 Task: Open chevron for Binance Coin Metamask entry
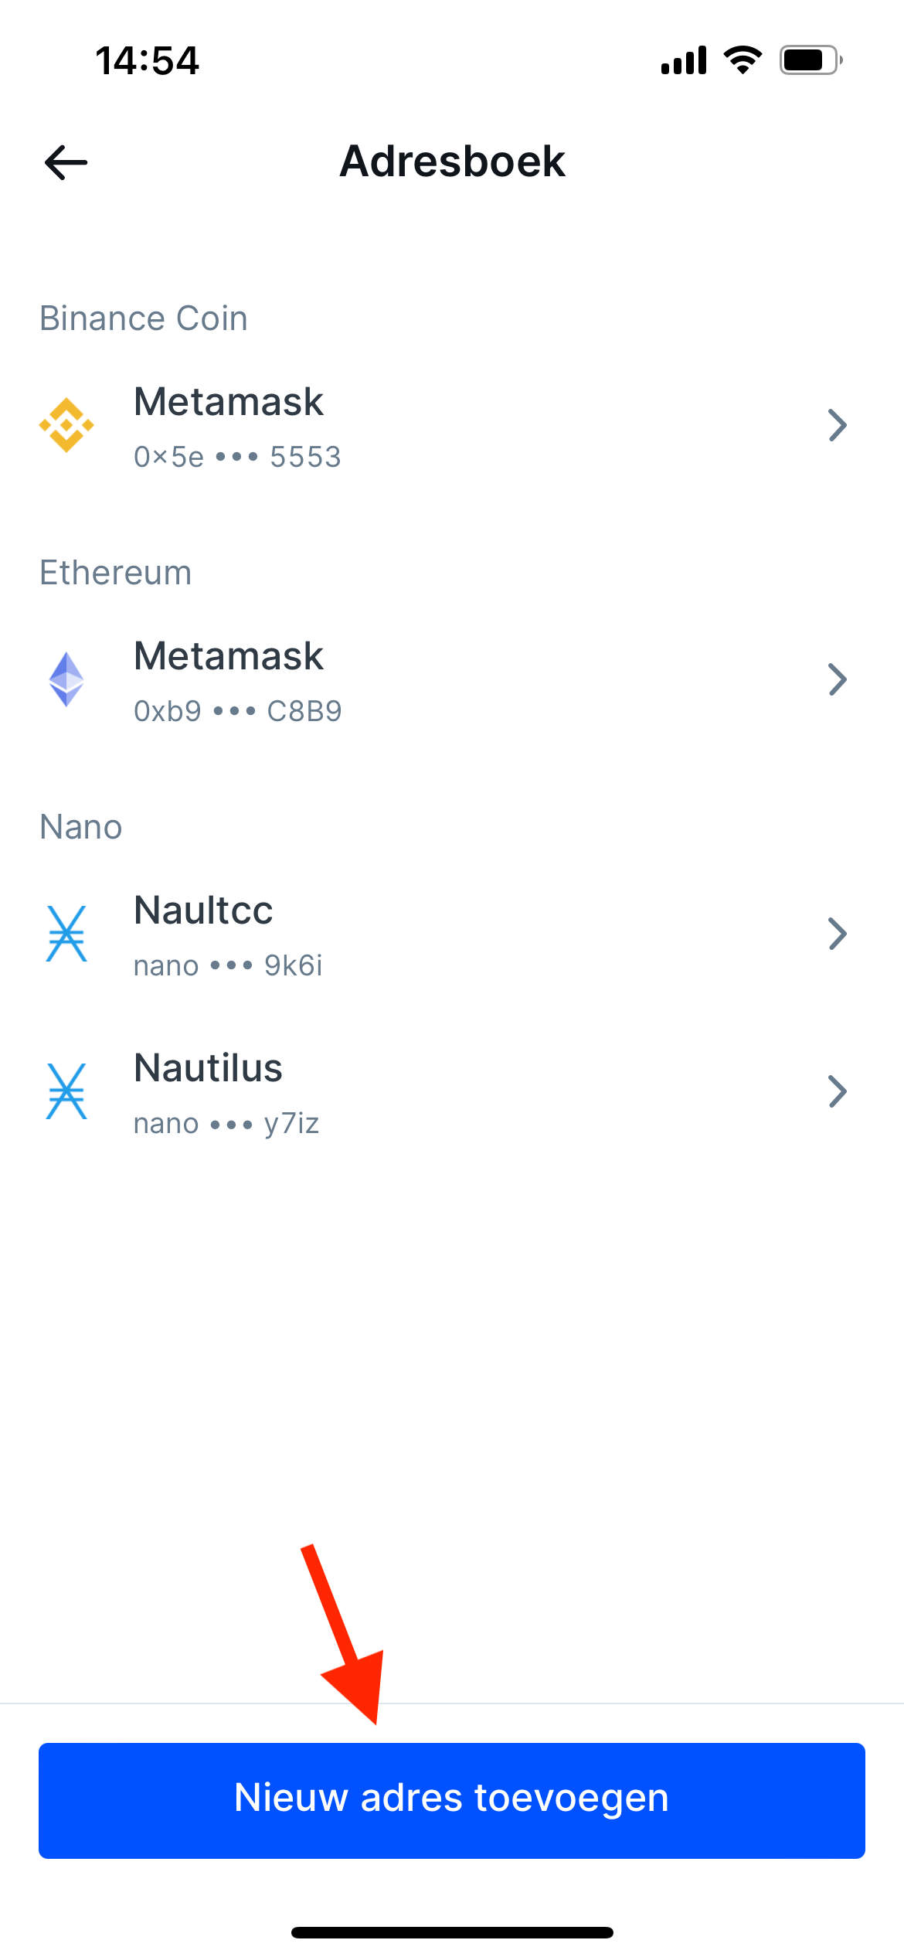[838, 425]
